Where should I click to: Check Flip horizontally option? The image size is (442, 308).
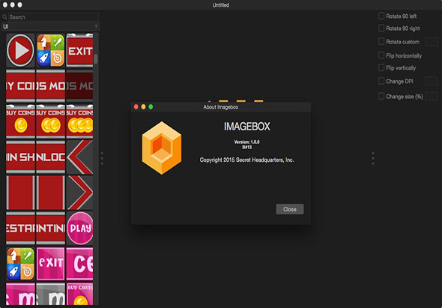[381, 55]
